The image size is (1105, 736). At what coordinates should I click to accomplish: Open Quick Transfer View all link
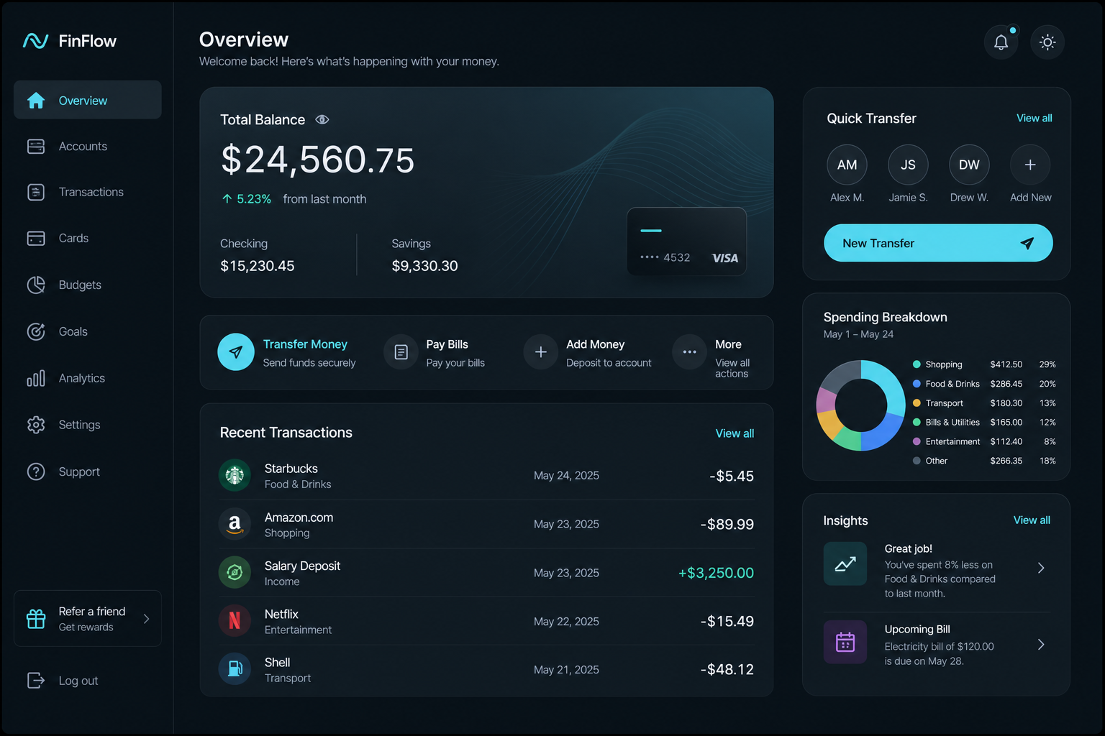1034,118
